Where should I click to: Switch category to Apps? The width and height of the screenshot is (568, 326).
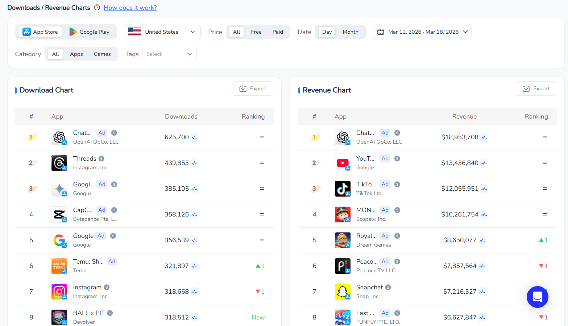tap(76, 54)
